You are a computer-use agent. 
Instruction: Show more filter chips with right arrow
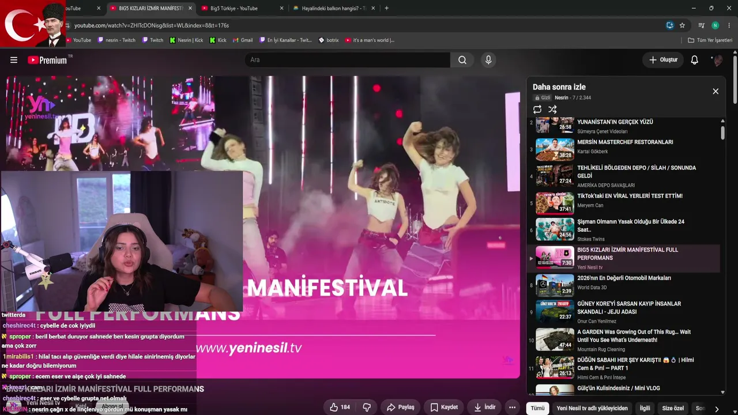click(717, 409)
